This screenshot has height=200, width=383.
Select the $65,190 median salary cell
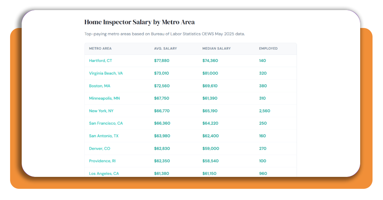click(210, 111)
